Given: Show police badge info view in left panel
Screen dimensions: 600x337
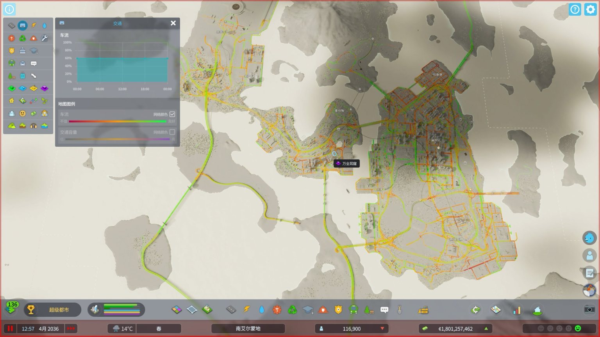Looking at the screenshot, I should click(12, 51).
